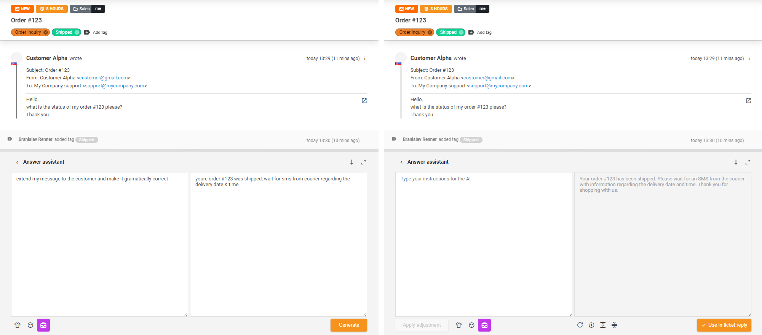762x335 pixels.
Task: Maximize the Answer assistant panel in right ticket
Action: point(748,162)
